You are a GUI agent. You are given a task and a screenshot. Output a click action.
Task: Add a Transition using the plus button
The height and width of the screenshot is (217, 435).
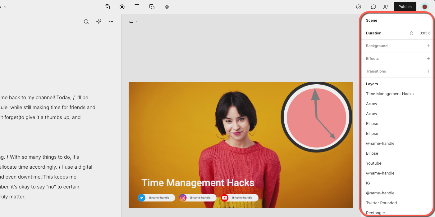pyautogui.click(x=428, y=71)
